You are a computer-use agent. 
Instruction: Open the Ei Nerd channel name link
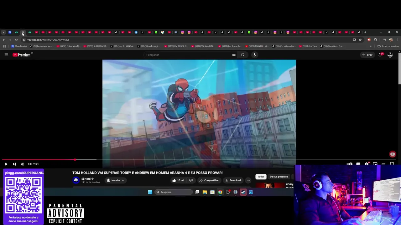[x=86, y=179]
